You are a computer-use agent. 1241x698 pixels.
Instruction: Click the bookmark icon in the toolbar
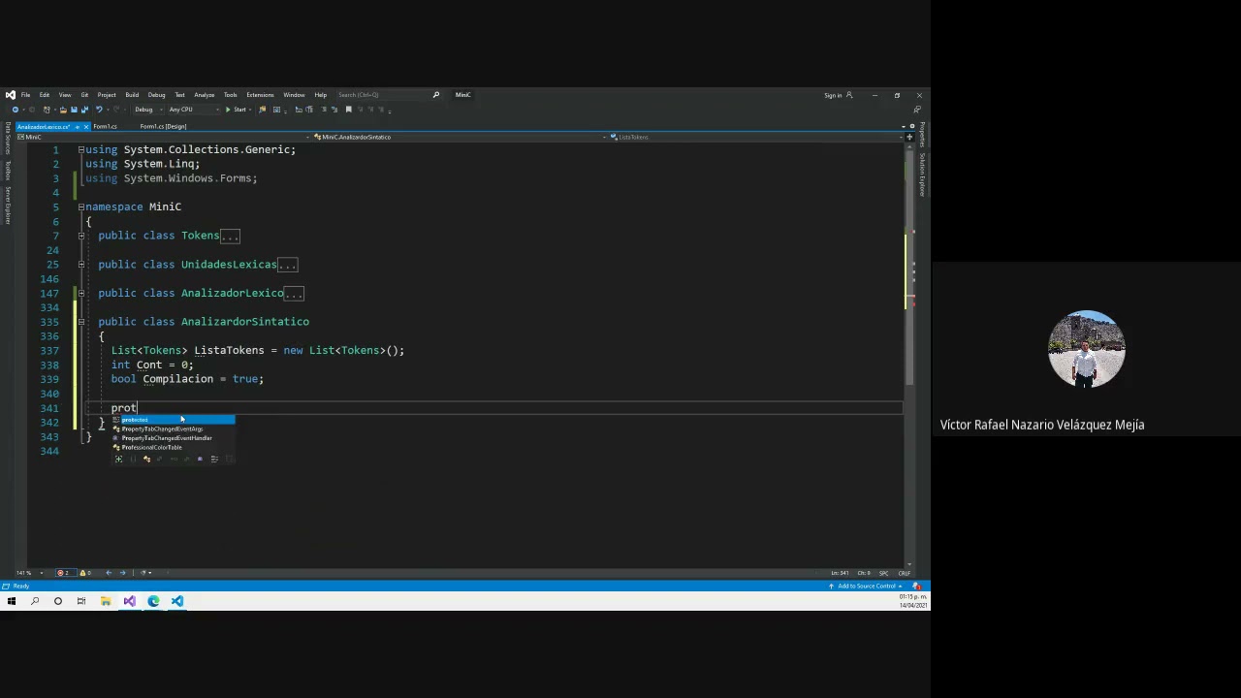pyautogui.click(x=348, y=110)
